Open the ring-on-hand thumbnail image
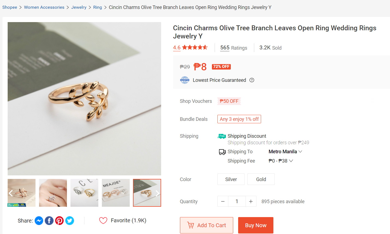 (53, 193)
